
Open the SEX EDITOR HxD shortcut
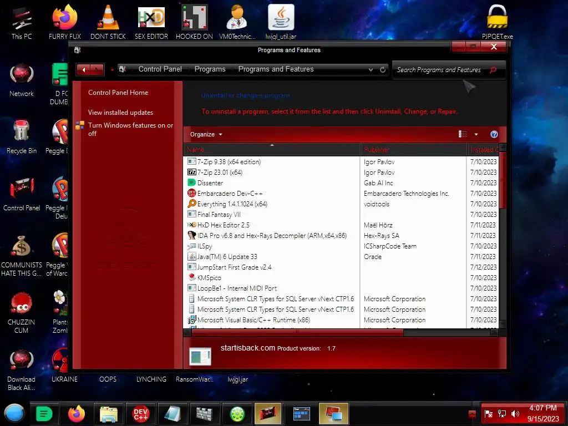click(x=151, y=22)
